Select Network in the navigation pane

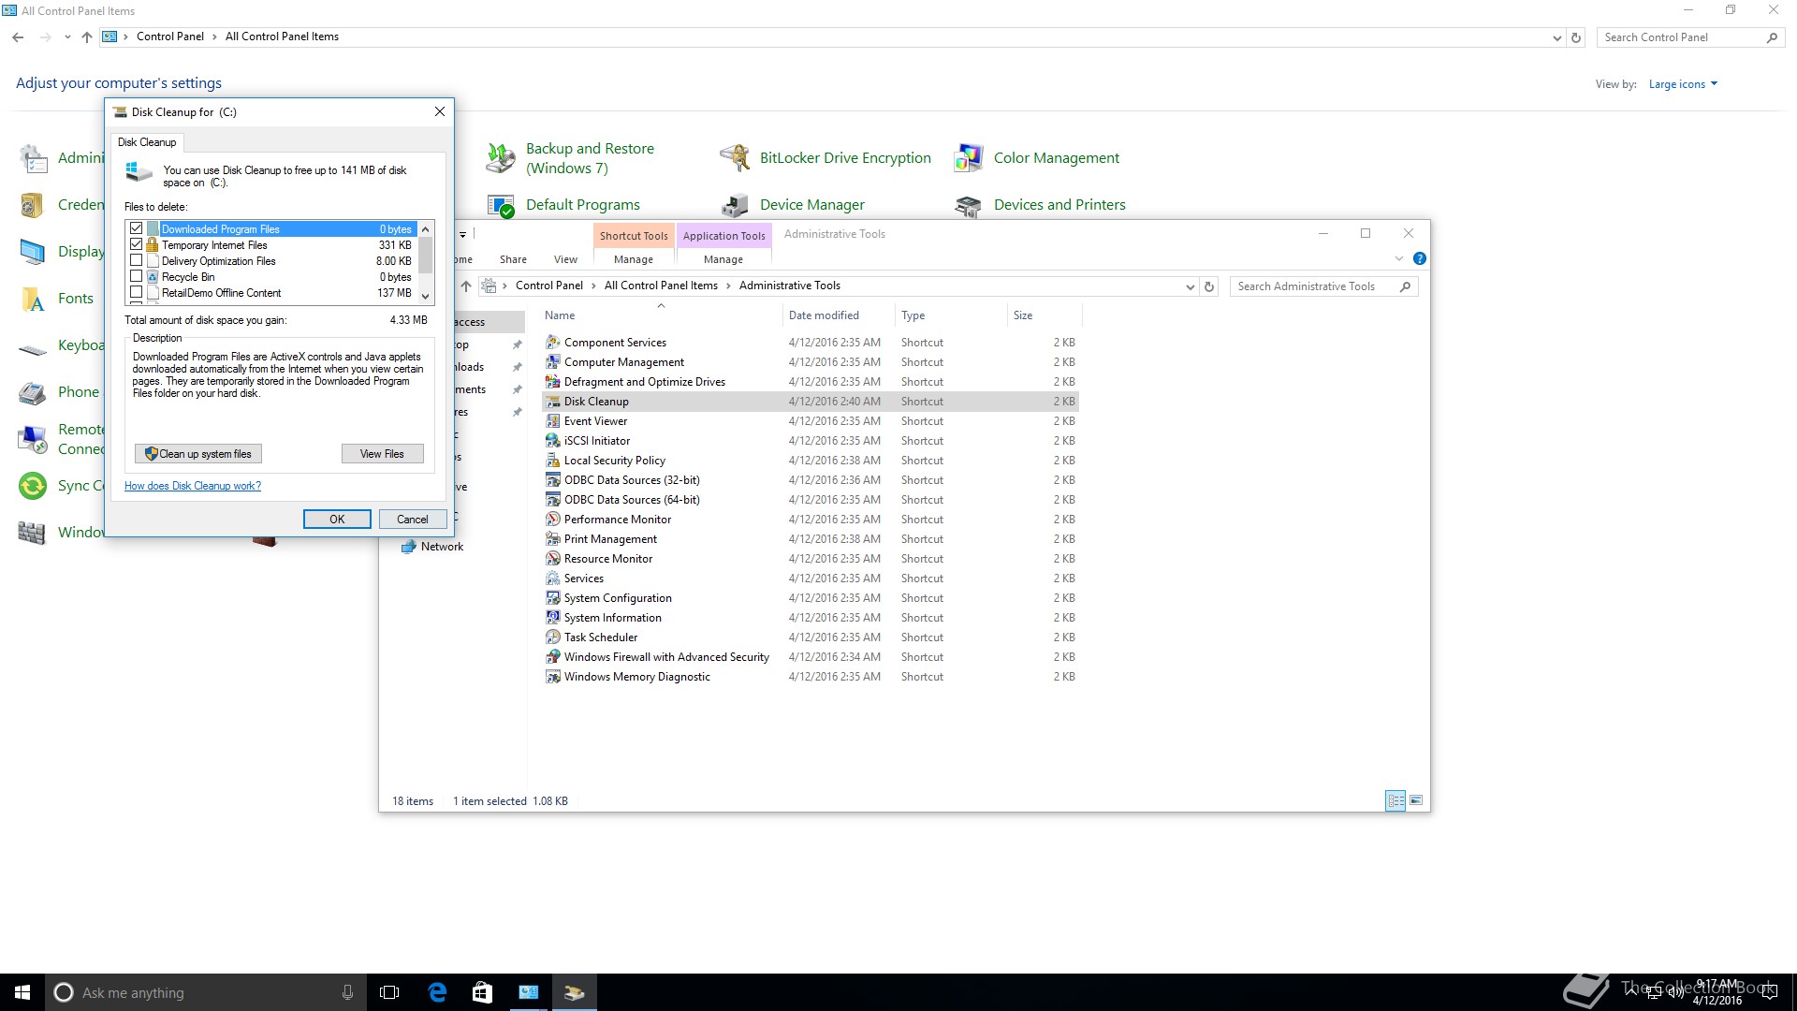click(x=442, y=547)
